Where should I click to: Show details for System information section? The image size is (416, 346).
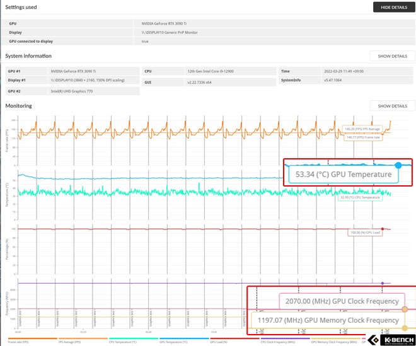point(393,56)
